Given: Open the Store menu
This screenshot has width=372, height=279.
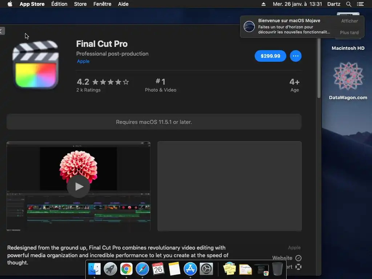Looking at the screenshot, I should (80, 4).
